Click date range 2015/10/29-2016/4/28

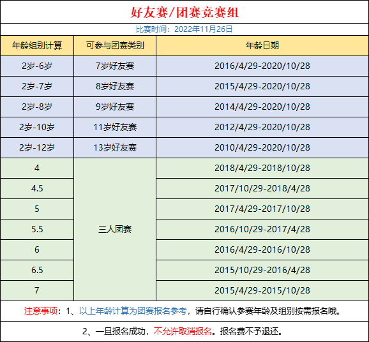(x=262, y=270)
